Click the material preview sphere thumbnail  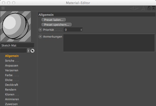coord(16,26)
